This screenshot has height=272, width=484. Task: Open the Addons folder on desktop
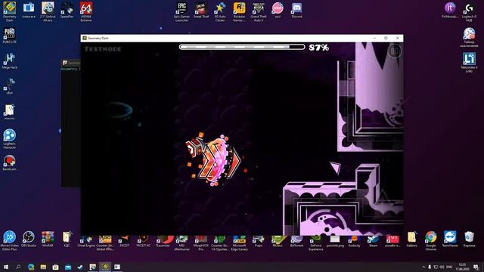click(x=411, y=239)
